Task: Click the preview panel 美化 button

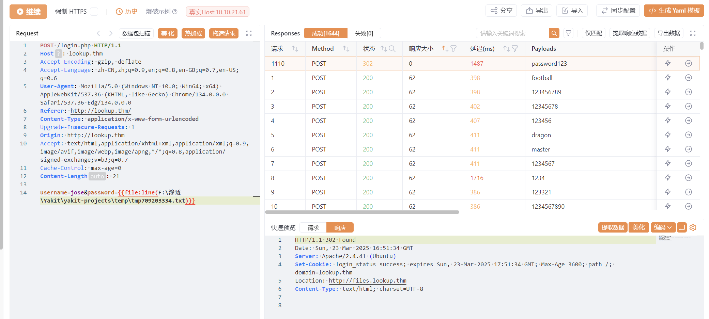Action: 638,227
